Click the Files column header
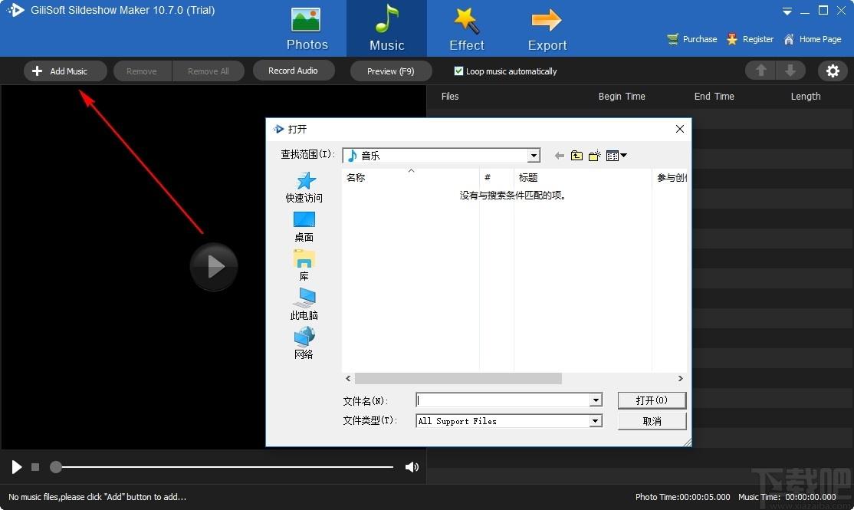Viewport: 854px width, 510px height. pyautogui.click(x=450, y=97)
